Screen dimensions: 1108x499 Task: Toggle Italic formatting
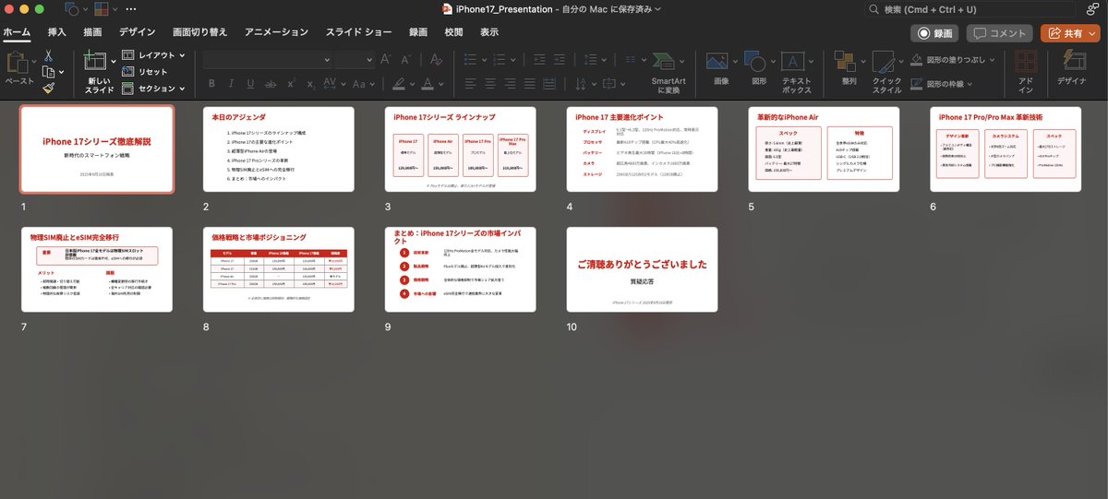(x=230, y=84)
